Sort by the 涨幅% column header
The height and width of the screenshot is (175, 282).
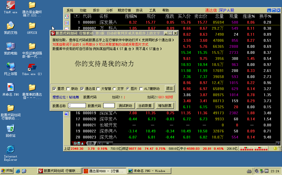pos(131,16)
